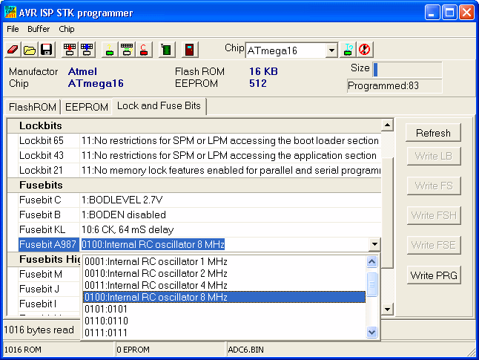Select the Fusebit KL 64 mS delay value

pyautogui.click(x=231, y=229)
